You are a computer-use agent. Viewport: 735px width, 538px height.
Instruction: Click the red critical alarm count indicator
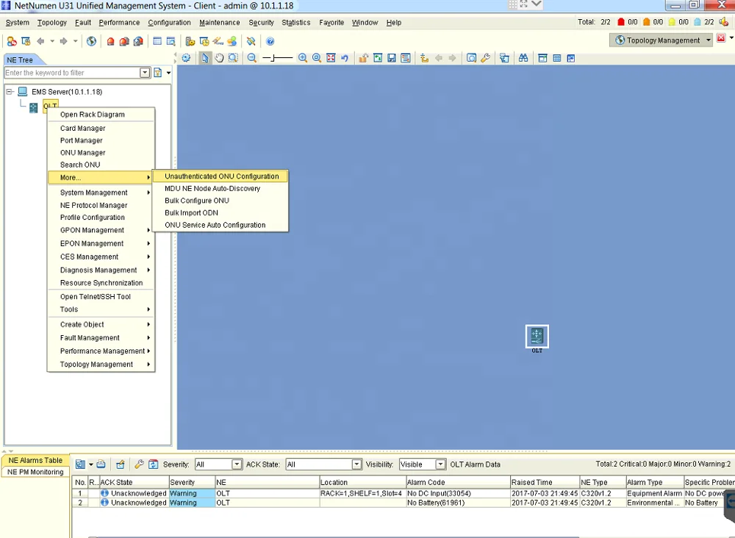627,22
